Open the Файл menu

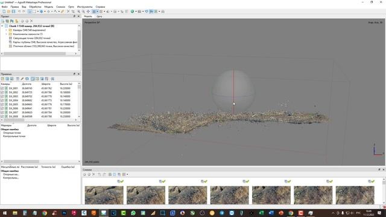[x=4, y=7]
